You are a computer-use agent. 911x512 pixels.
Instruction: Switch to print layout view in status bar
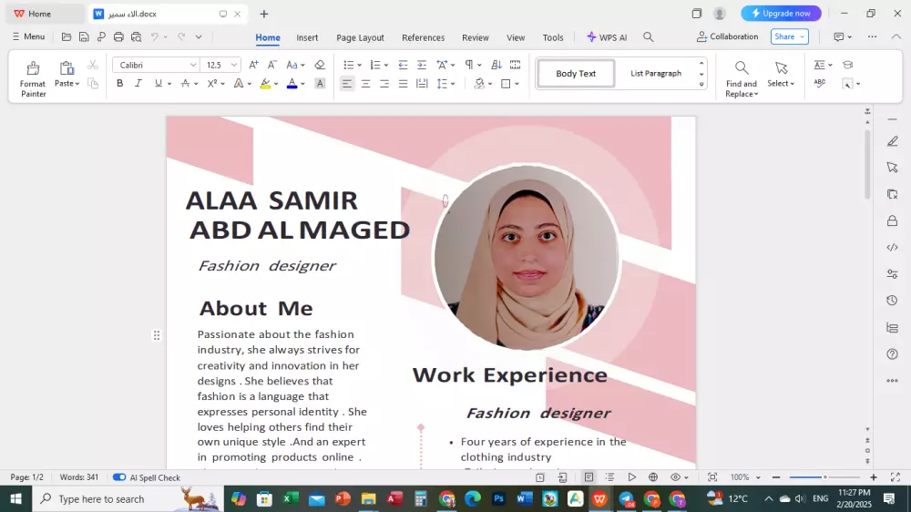tap(589, 477)
